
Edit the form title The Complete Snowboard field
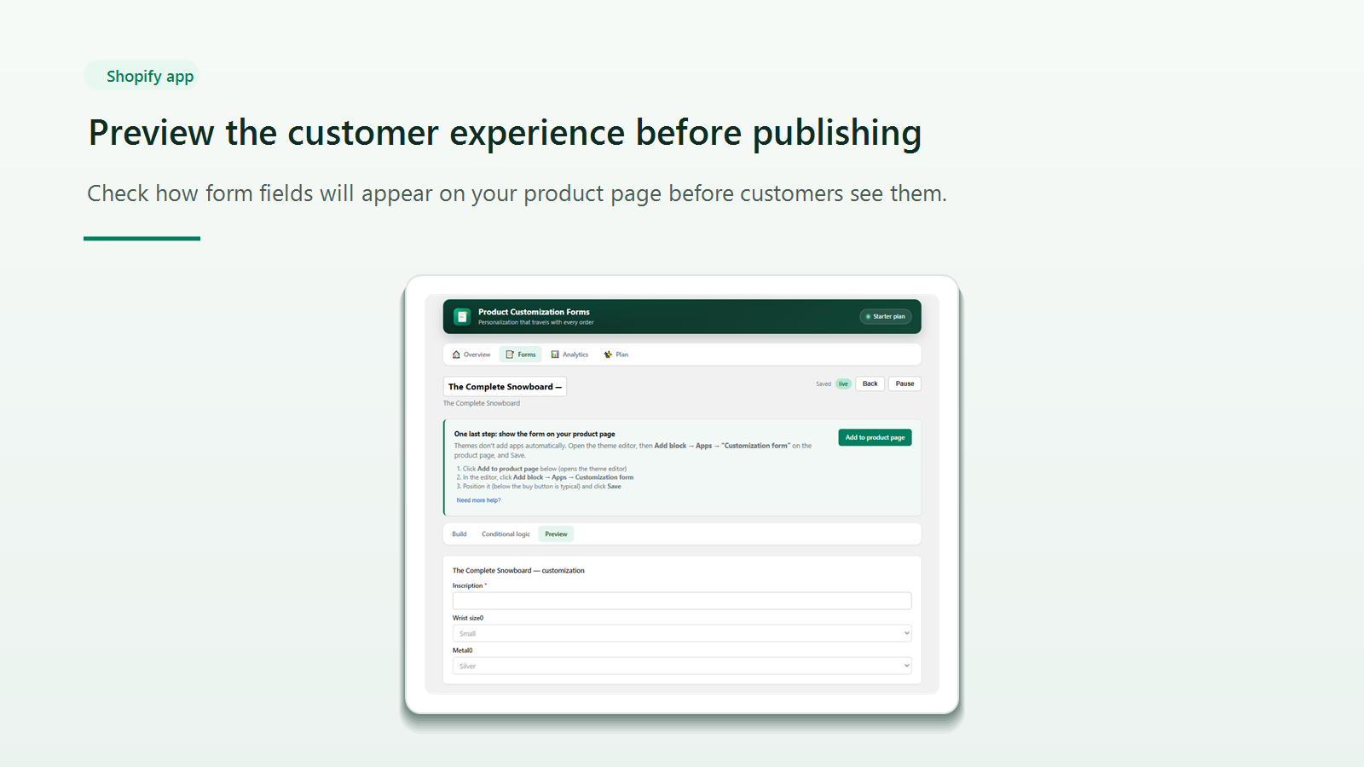click(505, 387)
